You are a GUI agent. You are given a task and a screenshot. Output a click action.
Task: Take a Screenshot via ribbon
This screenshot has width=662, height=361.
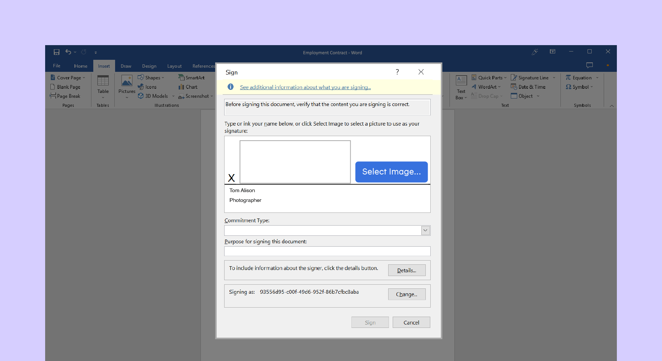click(195, 96)
